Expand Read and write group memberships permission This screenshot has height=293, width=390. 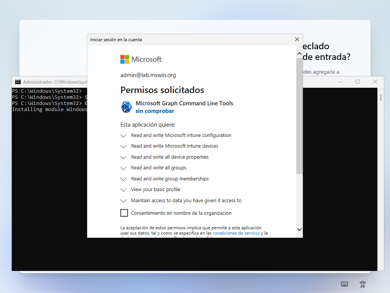123,179
